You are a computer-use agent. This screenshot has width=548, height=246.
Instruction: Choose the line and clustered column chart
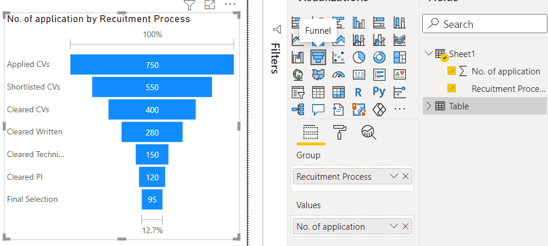click(379, 40)
